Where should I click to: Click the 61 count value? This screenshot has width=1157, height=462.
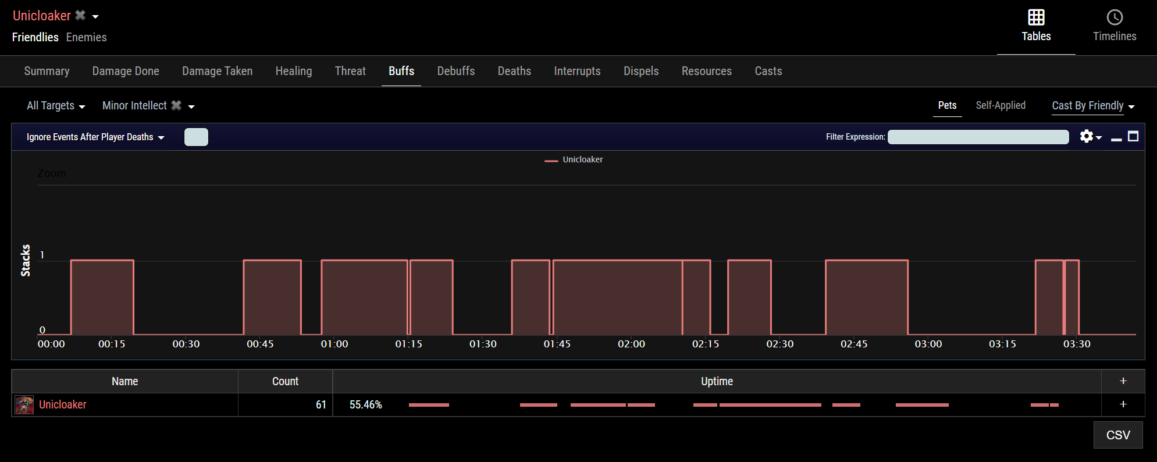click(x=321, y=404)
